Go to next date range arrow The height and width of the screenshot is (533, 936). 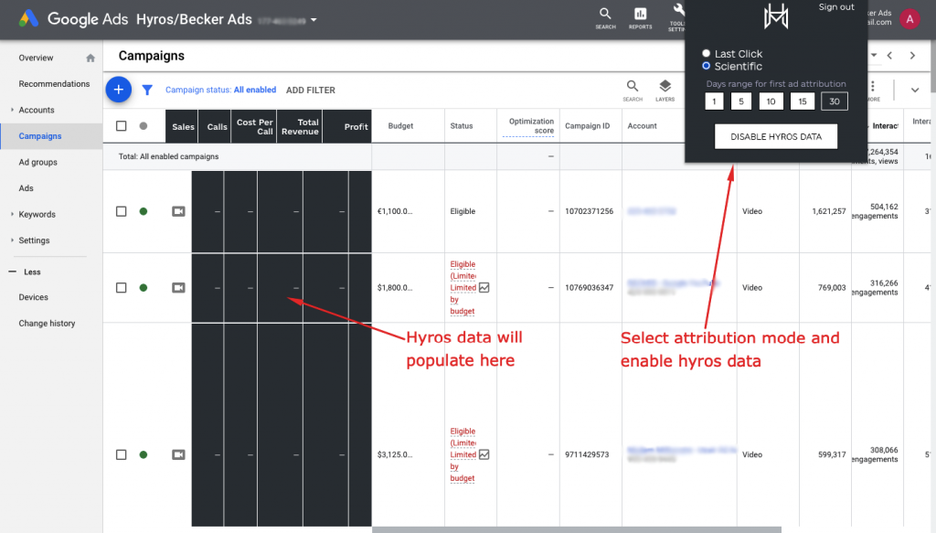click(912, 56)
